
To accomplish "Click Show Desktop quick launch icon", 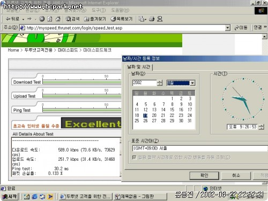I will pos(26,197).
